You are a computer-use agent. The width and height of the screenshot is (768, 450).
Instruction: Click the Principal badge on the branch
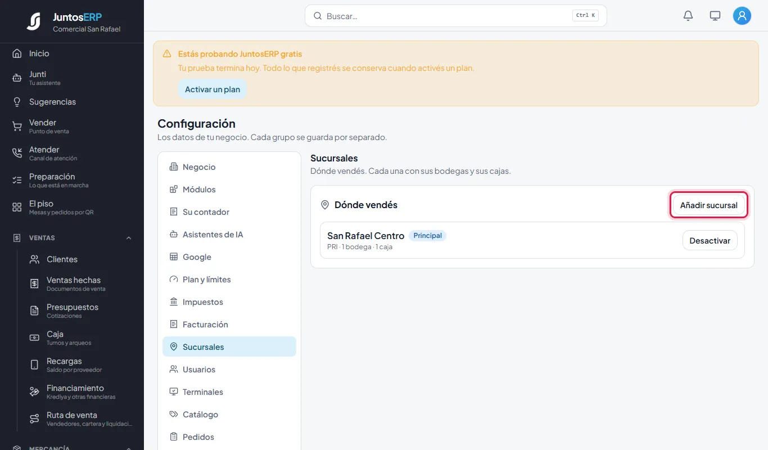(428, 236)
